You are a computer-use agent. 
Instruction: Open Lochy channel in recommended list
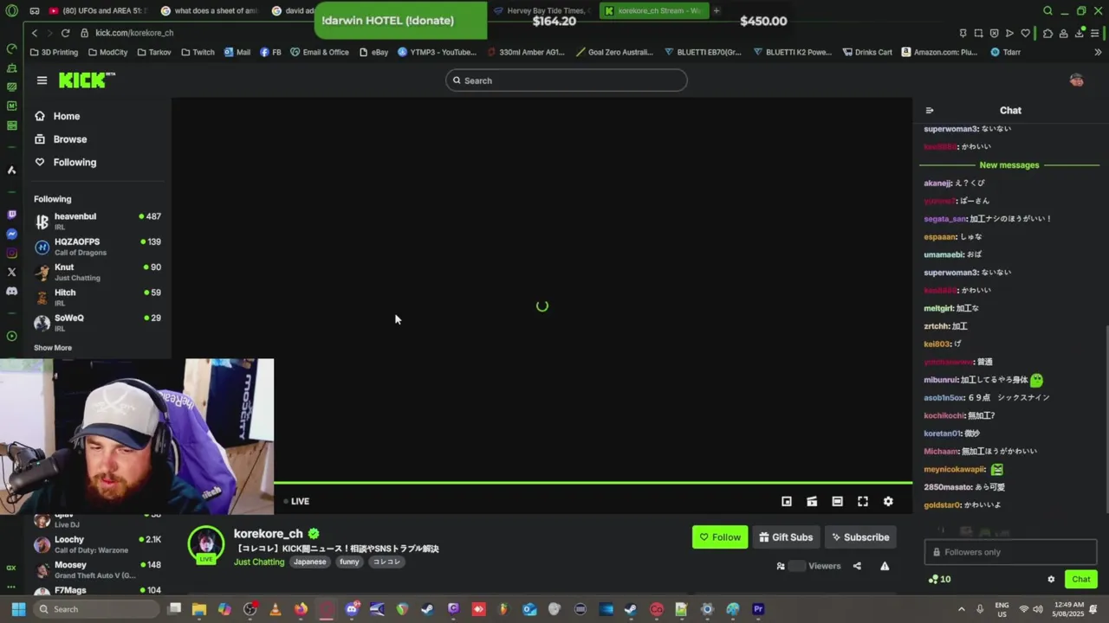point(97,544)
